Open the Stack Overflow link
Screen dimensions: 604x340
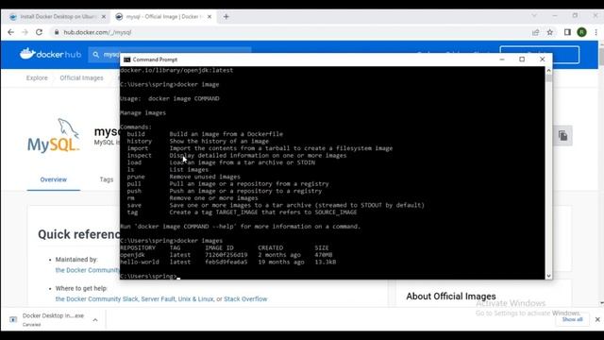click(245, 299)
